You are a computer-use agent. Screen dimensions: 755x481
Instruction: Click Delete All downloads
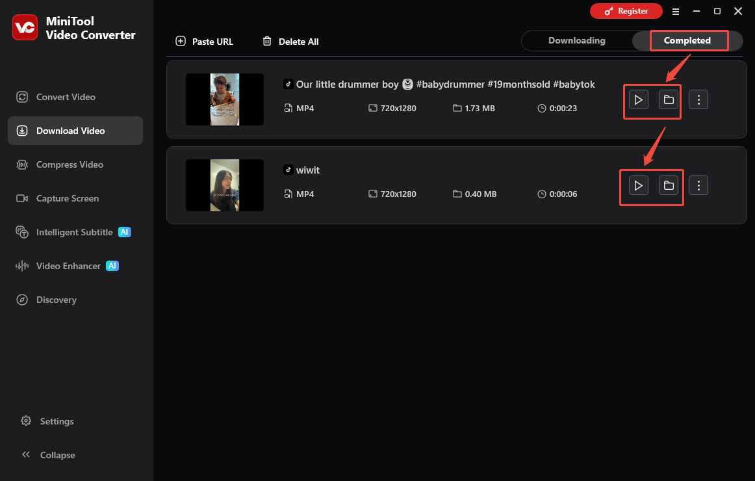[290, 42]
